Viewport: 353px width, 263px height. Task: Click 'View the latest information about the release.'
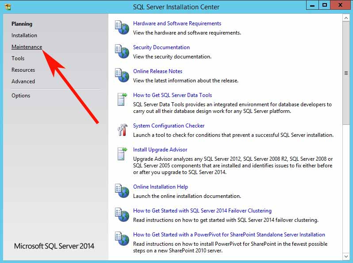tap(186, 81)
